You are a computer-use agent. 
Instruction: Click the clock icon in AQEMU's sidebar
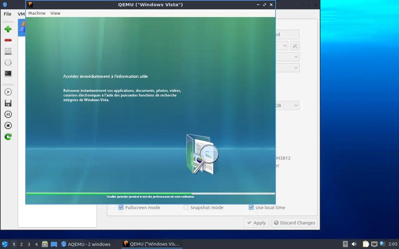click(x=8, y=63)
